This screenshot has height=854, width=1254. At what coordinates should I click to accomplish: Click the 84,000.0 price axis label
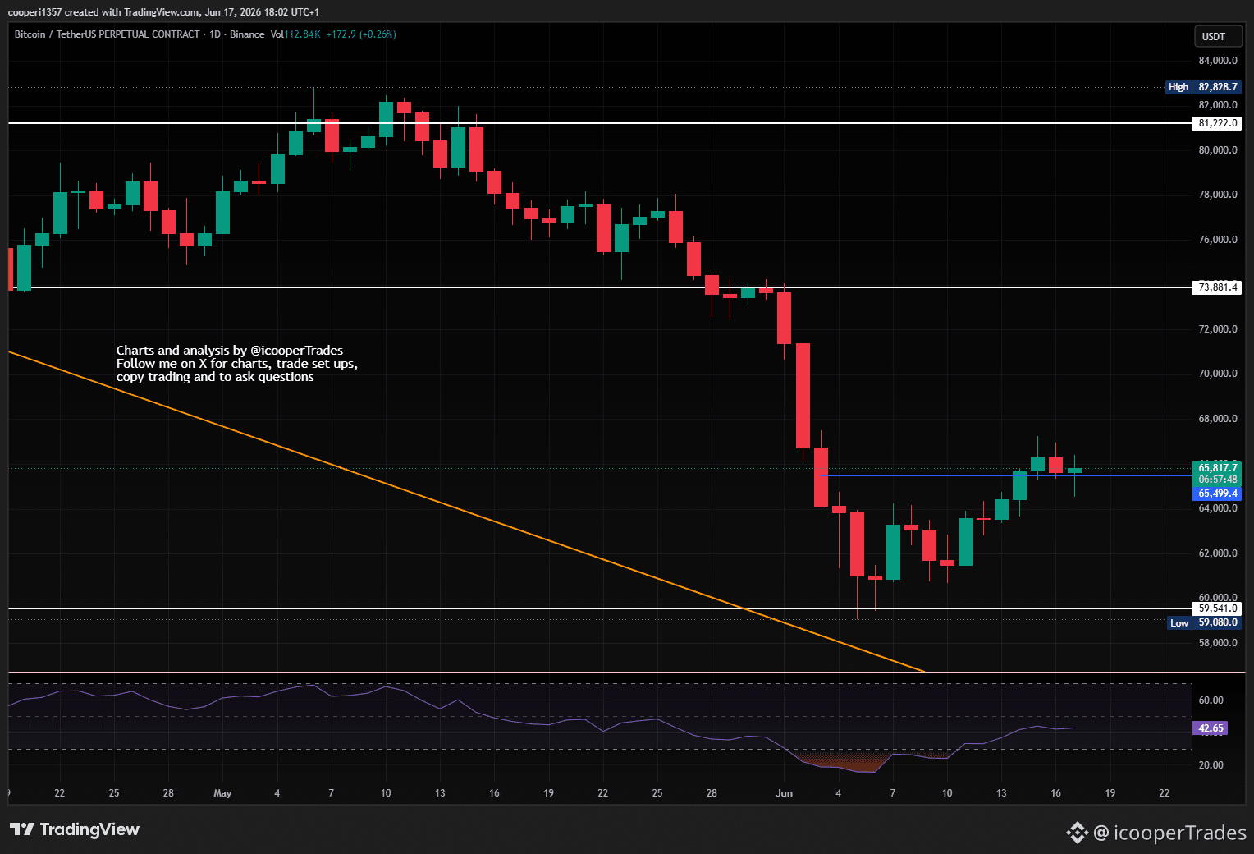pyautogui.click(x=1218, y=61)
